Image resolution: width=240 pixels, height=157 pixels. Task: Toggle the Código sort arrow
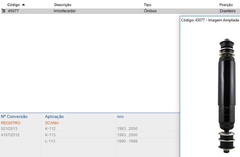pos(23,5)
